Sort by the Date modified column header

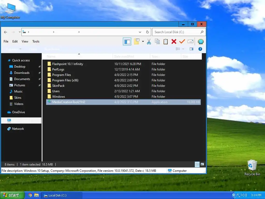point(131,56)
